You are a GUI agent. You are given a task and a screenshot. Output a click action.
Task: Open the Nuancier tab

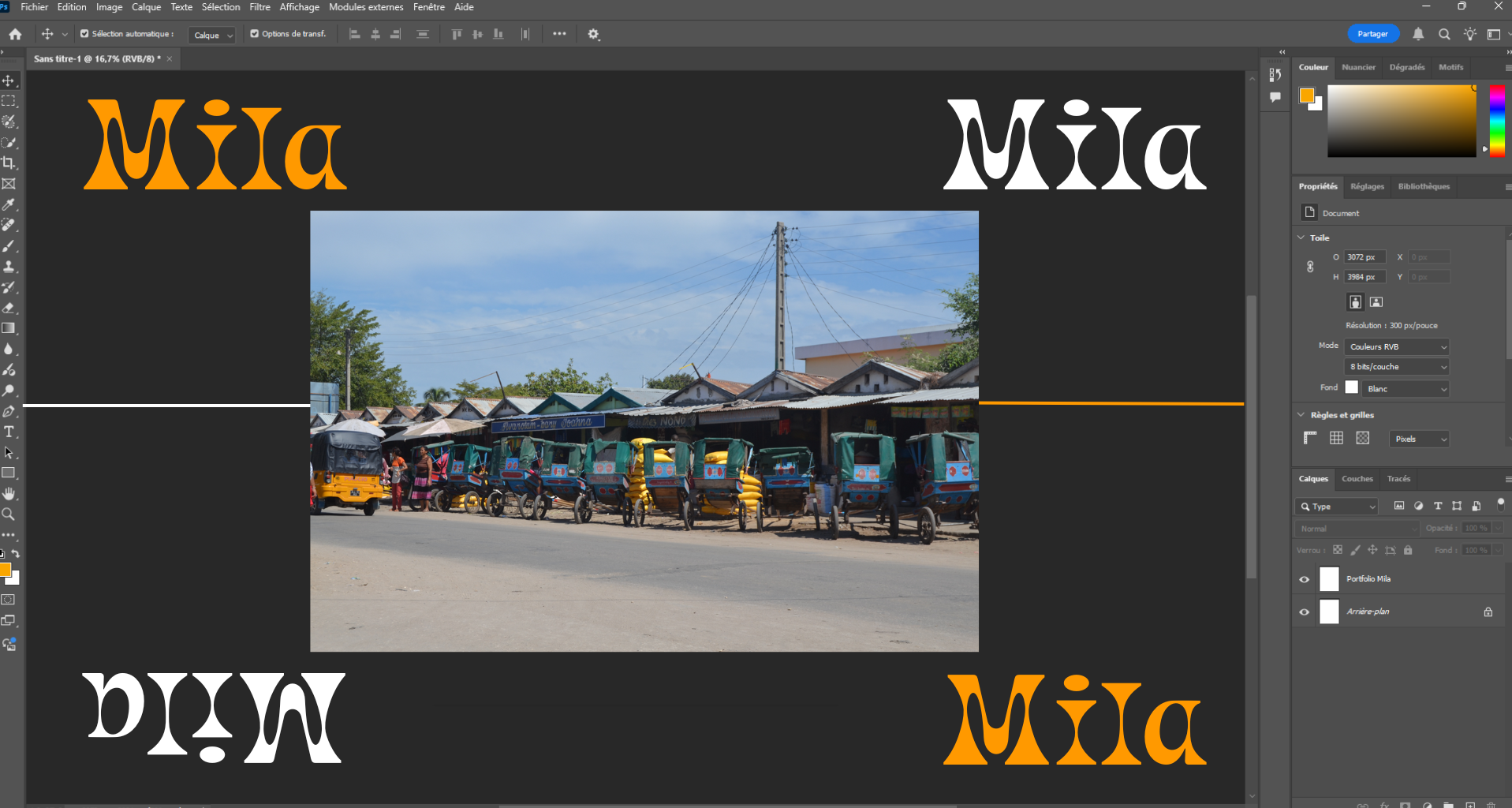[1358, 67]
